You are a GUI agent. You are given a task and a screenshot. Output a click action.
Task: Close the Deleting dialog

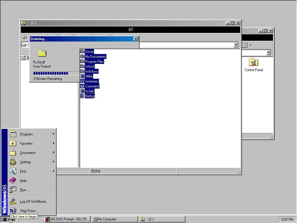click(x=136, y=39)
